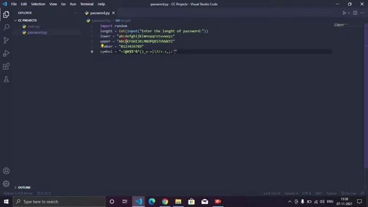Open the View menu

click(x=53, y=4)
